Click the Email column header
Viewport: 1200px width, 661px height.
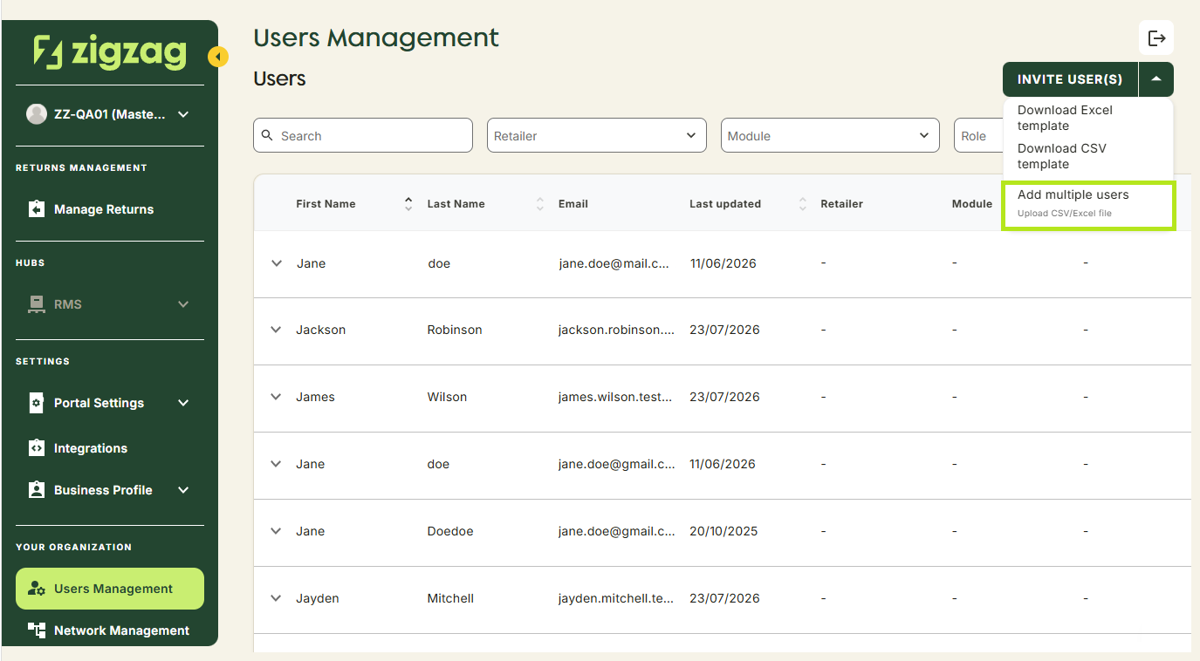[573, 204]
